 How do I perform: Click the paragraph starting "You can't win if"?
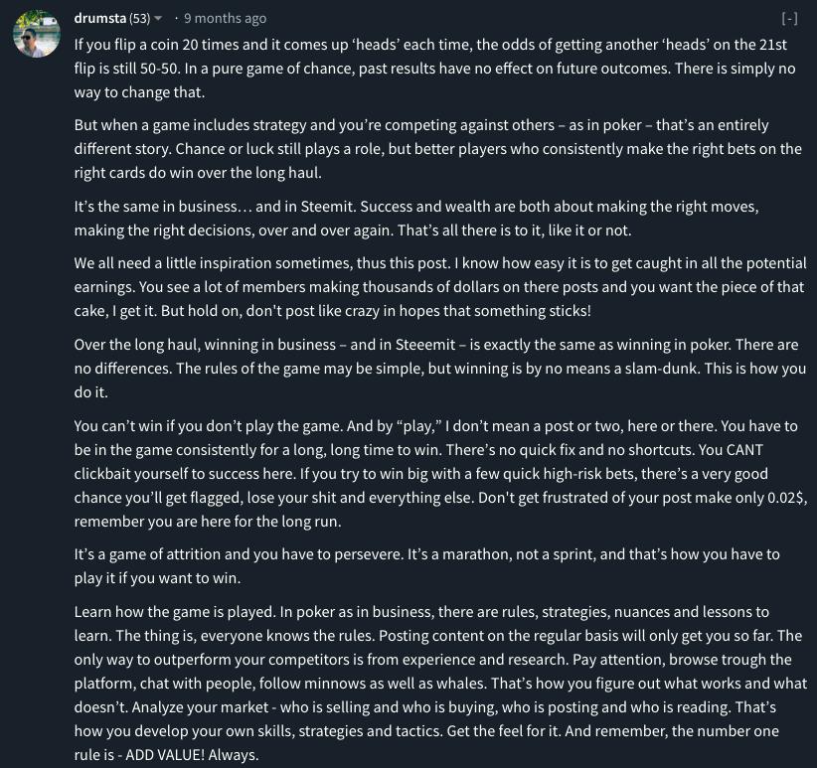(441, 473)
